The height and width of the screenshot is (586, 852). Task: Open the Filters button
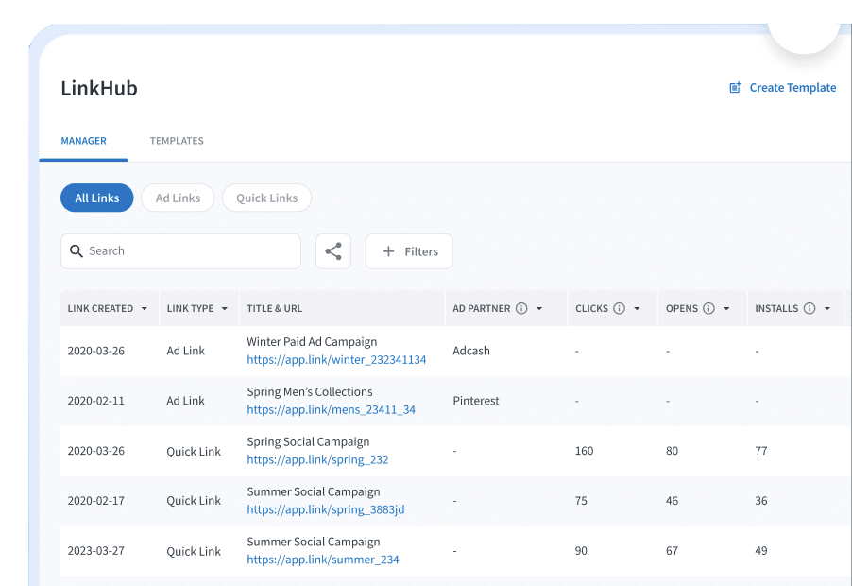409,251
